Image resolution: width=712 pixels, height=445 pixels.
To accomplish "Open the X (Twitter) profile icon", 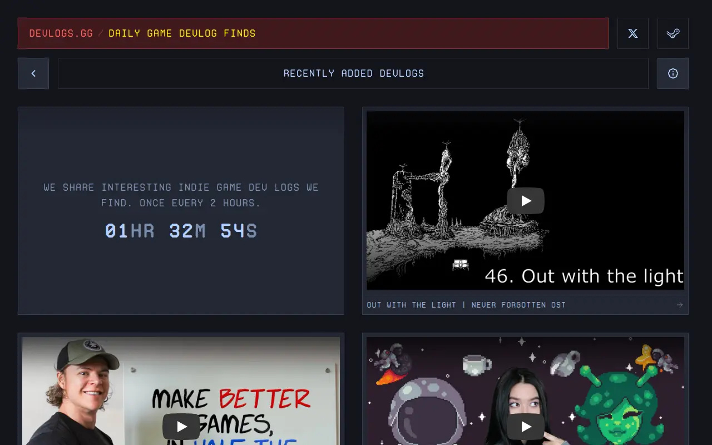I will point(633,33).
